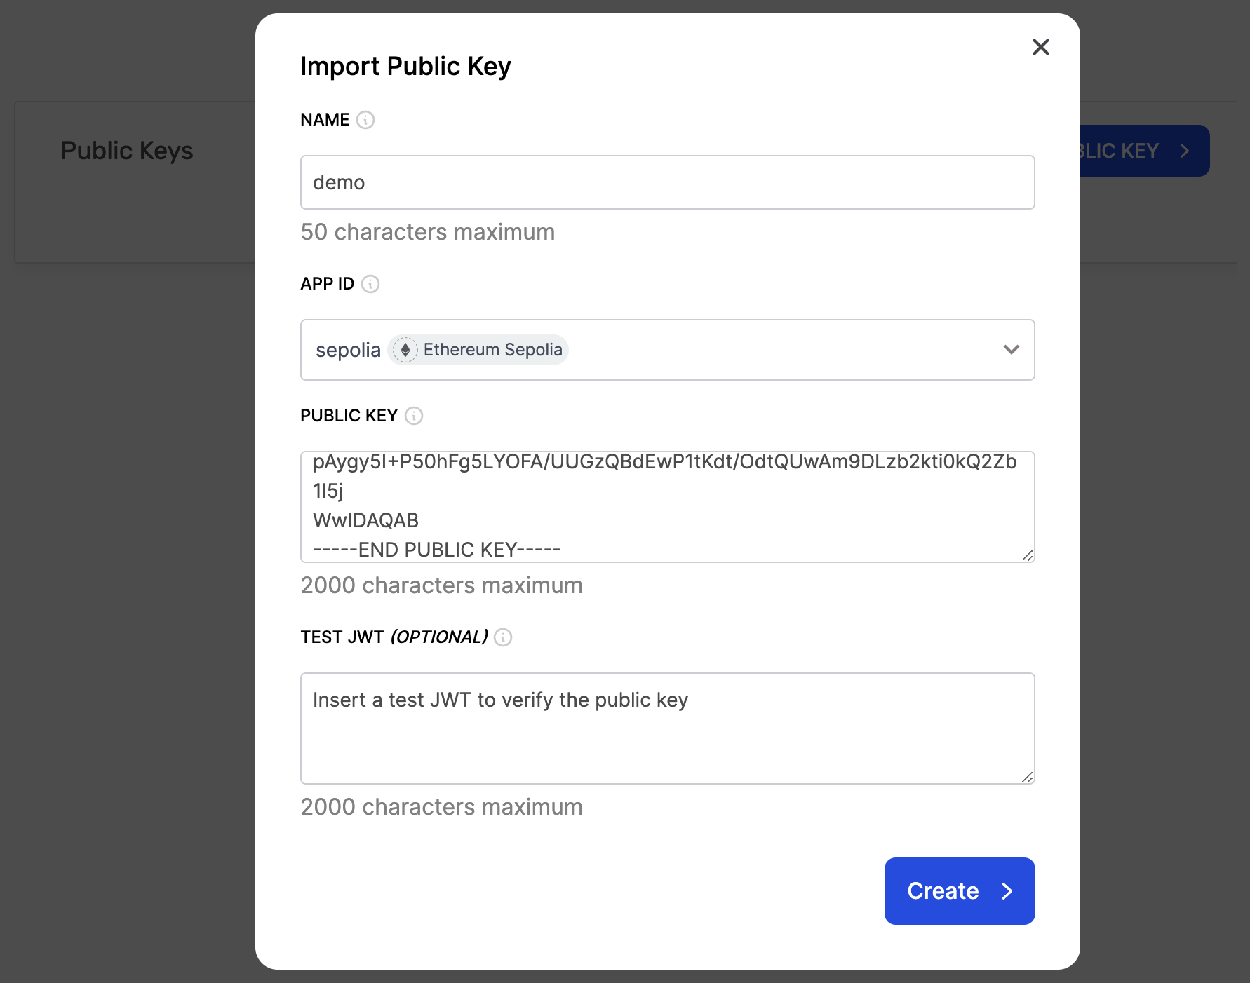Click the Public Keys heading behind the modal
This screenshot has width=1250, height=983.
tap(126, 150)
